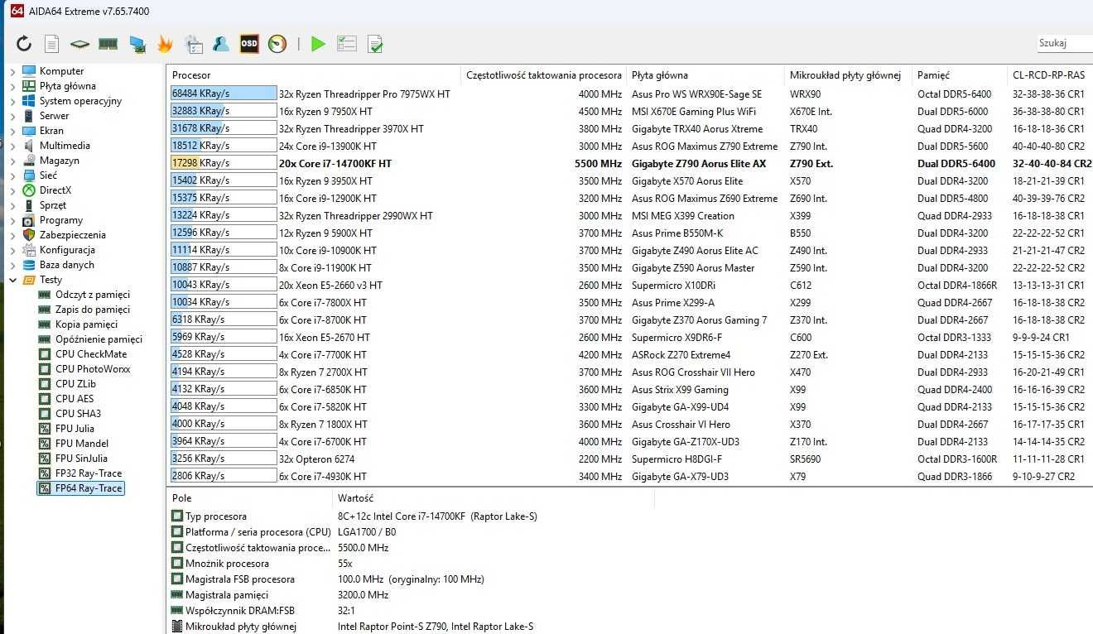Sort by Pamięć column header

click(x=960, y=75)
